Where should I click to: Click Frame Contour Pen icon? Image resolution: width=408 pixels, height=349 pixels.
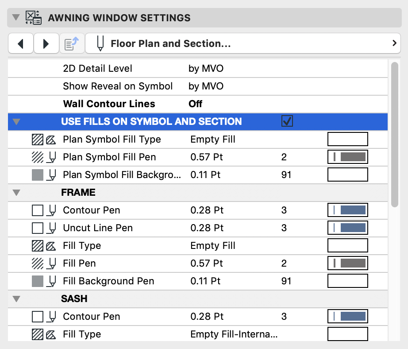point(52,210)
